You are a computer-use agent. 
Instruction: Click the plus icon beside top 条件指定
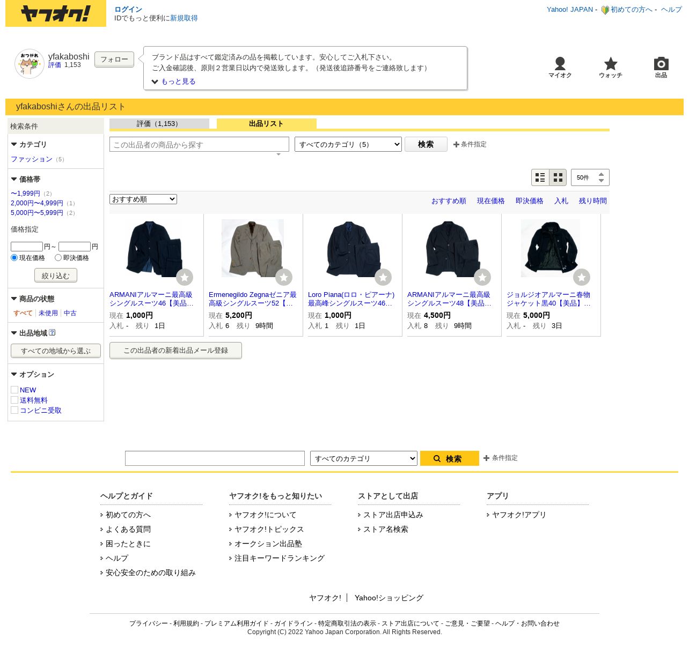(x=456, y=145)
